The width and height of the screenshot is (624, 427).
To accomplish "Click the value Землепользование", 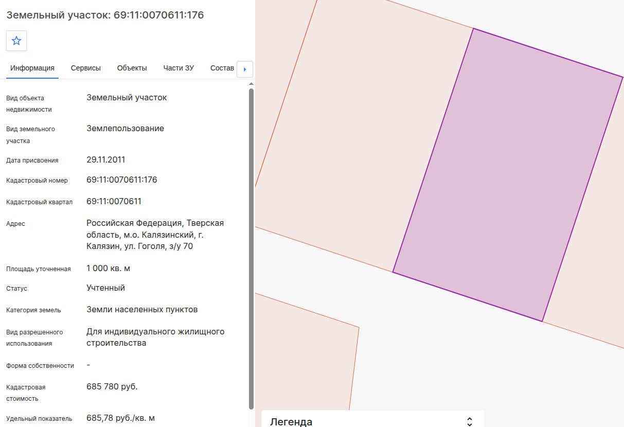I will (125, 129).
